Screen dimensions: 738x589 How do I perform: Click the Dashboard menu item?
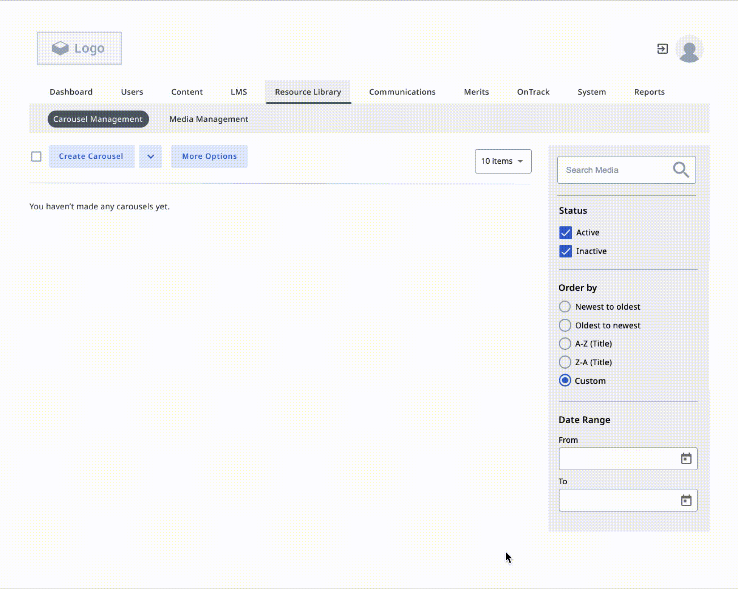coord(71,91)
